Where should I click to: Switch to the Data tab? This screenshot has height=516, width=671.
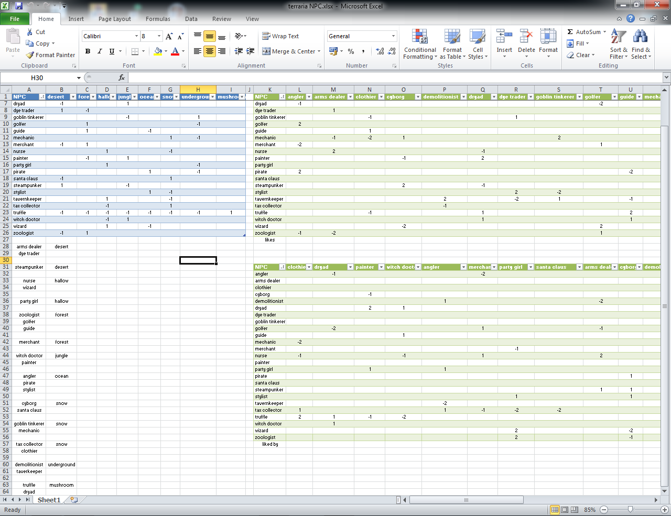point(191,19)
